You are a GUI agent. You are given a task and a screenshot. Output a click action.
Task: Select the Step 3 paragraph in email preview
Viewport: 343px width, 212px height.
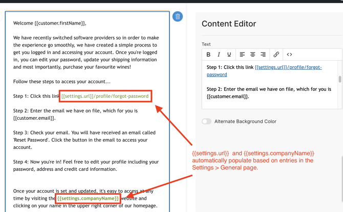[x=80, y=140]
